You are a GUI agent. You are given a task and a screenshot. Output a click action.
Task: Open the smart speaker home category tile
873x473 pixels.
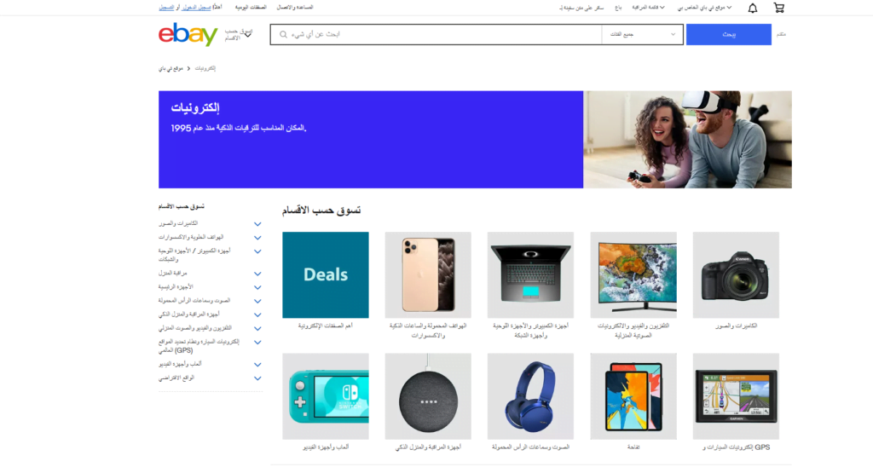click(x=428, y=396)
